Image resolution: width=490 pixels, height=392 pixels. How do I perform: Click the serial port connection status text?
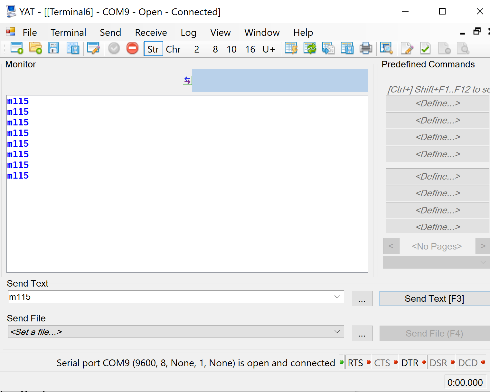[x=196, y=363]
